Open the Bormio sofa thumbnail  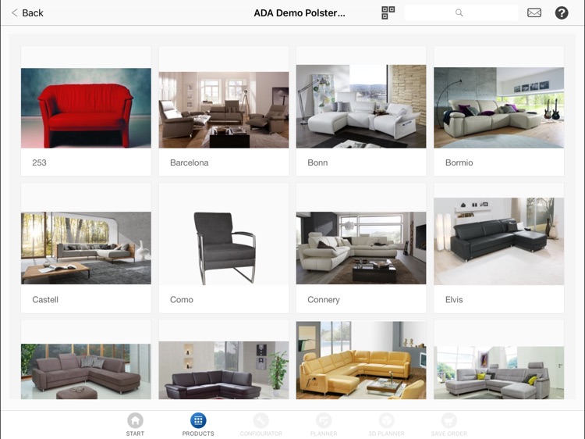(x=499, y=108)
